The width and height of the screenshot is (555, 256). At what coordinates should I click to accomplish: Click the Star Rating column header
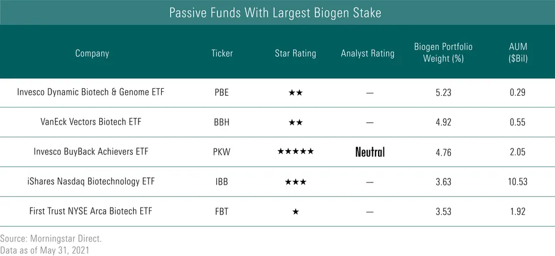coord(295,53)
